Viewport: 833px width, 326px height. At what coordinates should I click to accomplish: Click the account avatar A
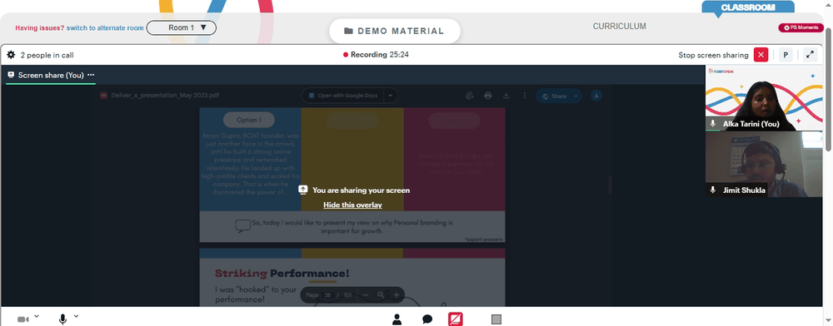[596, 96]
